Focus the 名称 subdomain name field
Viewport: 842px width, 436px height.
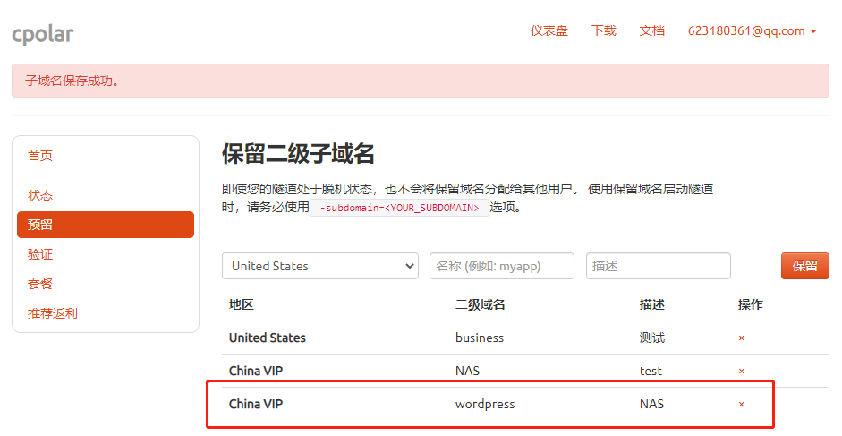click(502, 266)
